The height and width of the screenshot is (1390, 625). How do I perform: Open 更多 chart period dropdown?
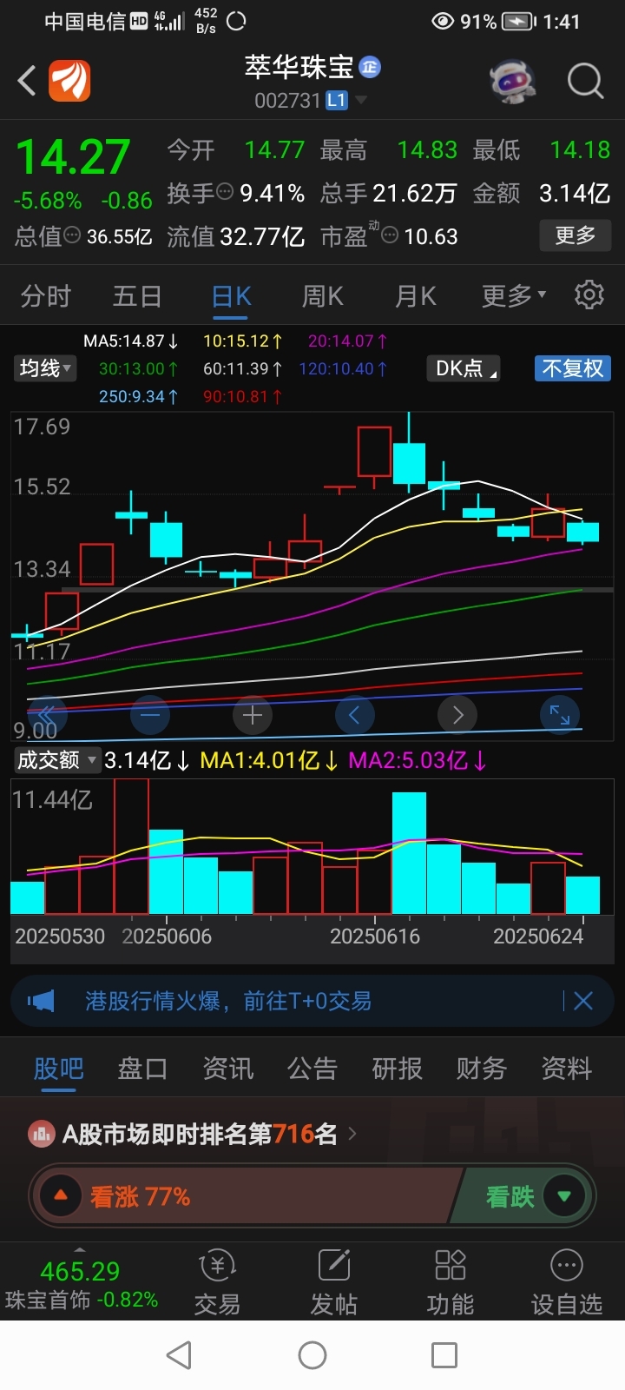[514, 295]
